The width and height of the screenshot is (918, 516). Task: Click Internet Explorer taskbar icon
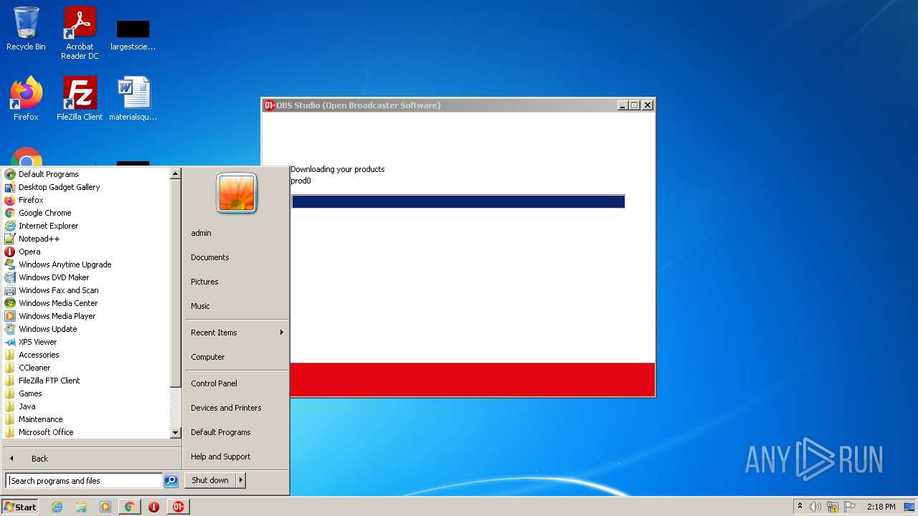(57, 507)
